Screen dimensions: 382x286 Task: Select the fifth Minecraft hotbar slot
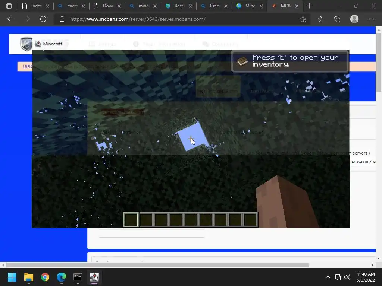click(191, 219)
